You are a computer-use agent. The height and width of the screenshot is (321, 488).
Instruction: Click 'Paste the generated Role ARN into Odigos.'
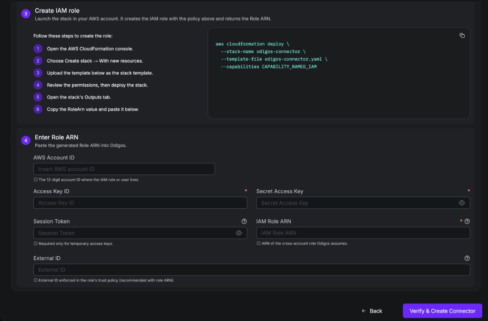point(81,146)
